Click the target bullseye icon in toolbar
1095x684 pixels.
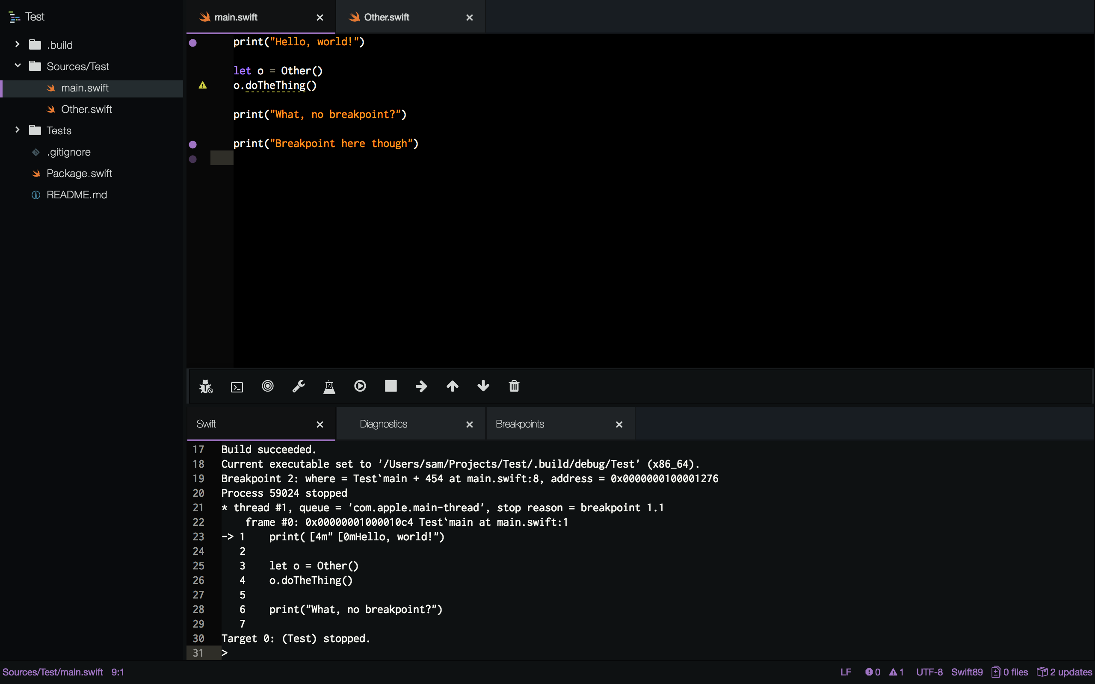click(x=267, y=386)
